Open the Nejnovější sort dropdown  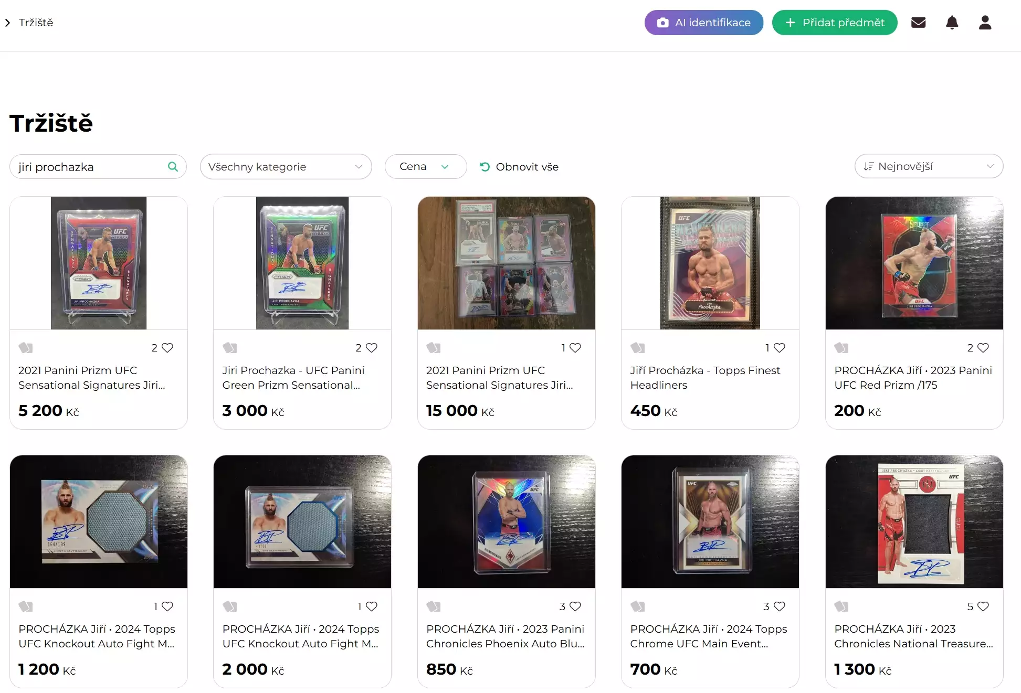coord(928,166)
